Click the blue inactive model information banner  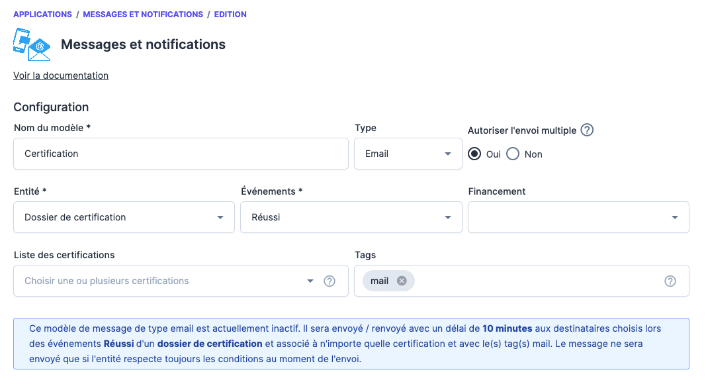tap(351, 344)
